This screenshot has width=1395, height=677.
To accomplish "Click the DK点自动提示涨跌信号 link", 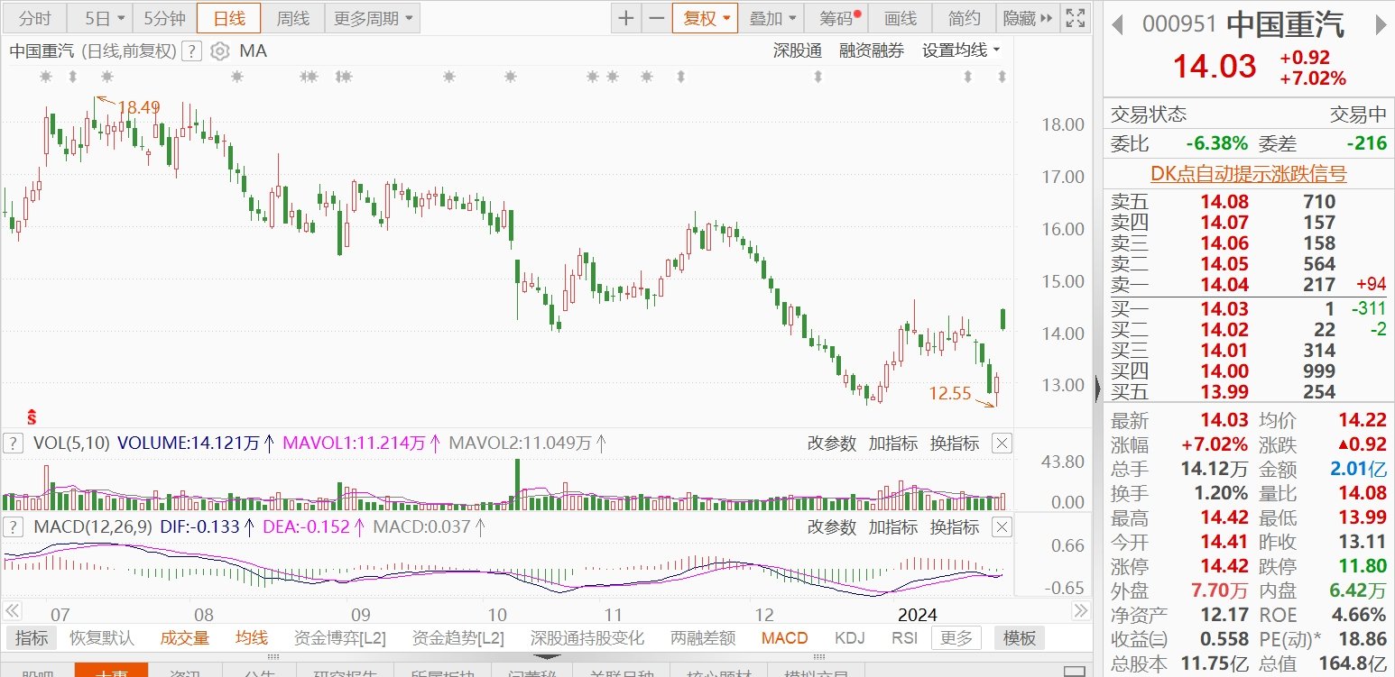I will click(x=1248, y=174).
